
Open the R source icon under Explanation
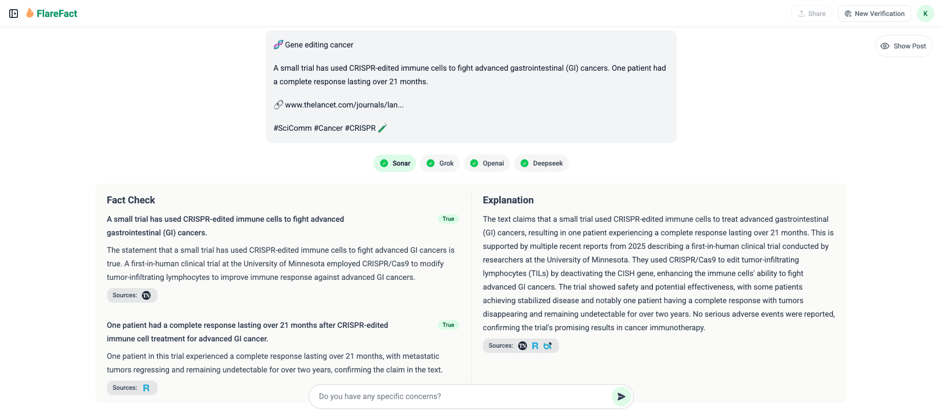point(535,346)
